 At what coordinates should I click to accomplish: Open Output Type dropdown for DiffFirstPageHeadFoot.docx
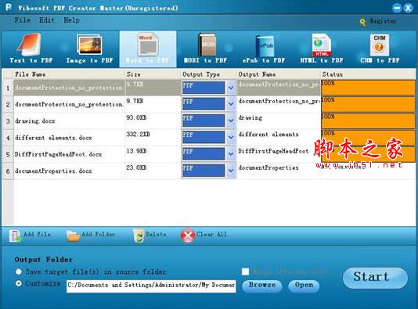coord(231,154)
